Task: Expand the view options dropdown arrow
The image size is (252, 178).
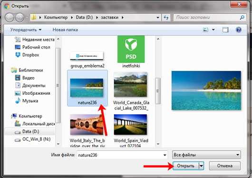Action: tap(213, 30)
